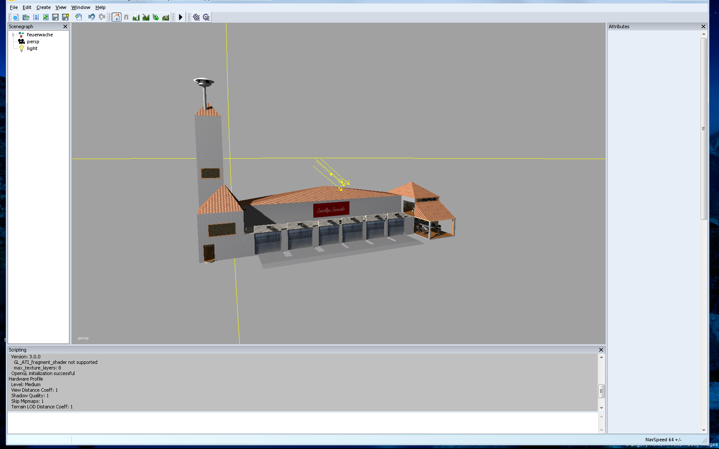Click the New scene icon
Viewport: 719px width, 449px height.
(16, 17)
